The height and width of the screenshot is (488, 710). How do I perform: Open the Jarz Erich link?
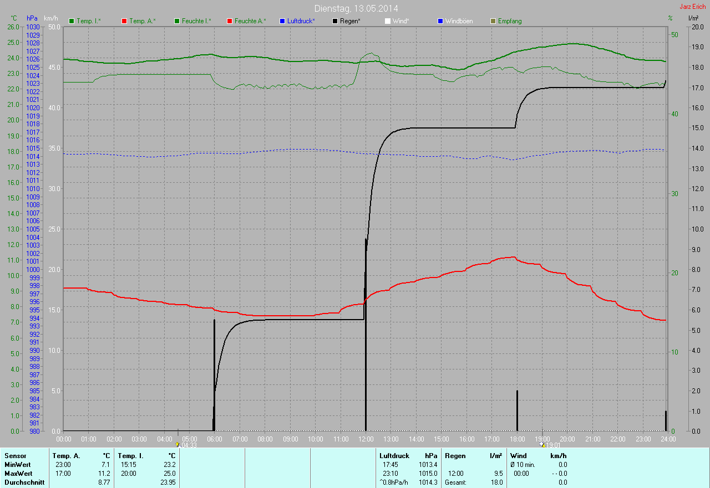[x=692, y=7]
